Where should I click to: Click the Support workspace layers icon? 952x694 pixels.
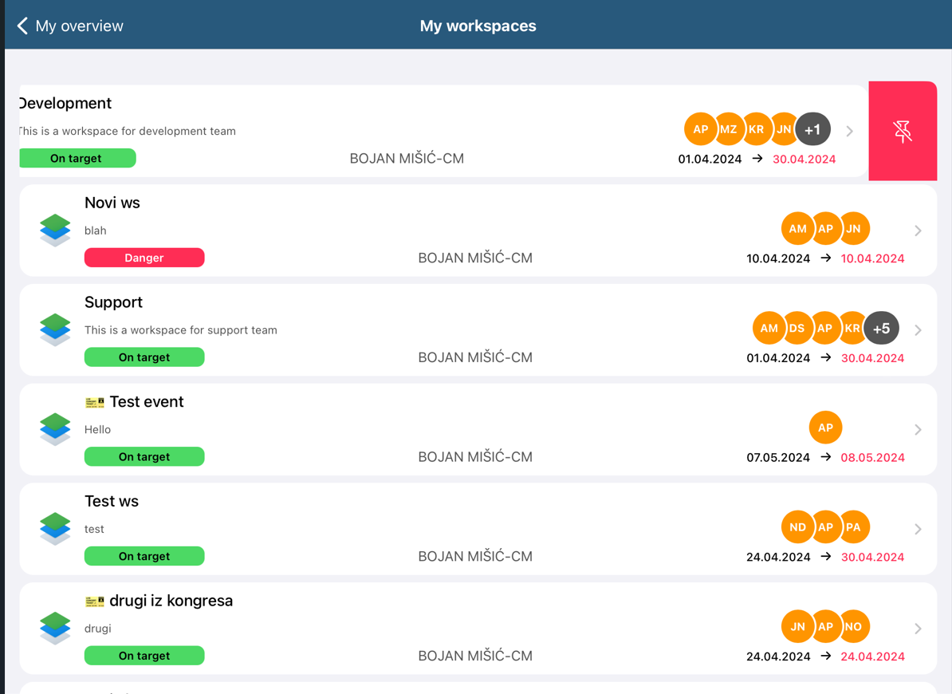click(55, 329)
